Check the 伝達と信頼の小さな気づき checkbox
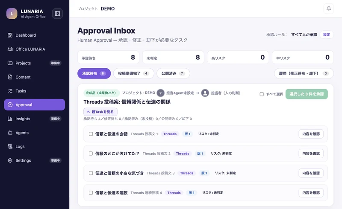 91,173
